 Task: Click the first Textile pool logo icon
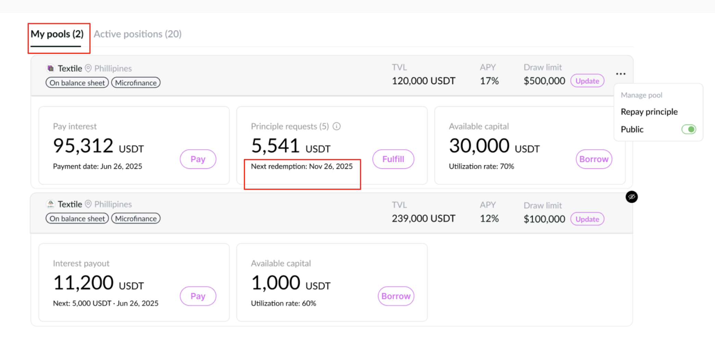click(x=51, y=68)
